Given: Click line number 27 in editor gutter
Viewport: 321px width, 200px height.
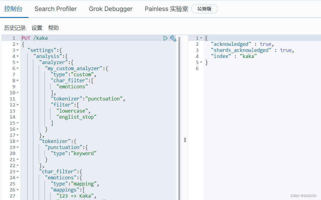Looking at the screenshot, I should tap(12, 196).
